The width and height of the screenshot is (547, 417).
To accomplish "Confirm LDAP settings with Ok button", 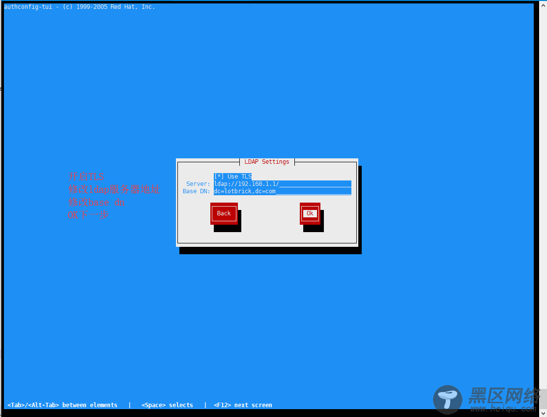I will tap(310, 213).
